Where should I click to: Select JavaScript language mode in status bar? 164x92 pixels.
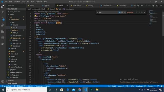(x=139, y=86)
